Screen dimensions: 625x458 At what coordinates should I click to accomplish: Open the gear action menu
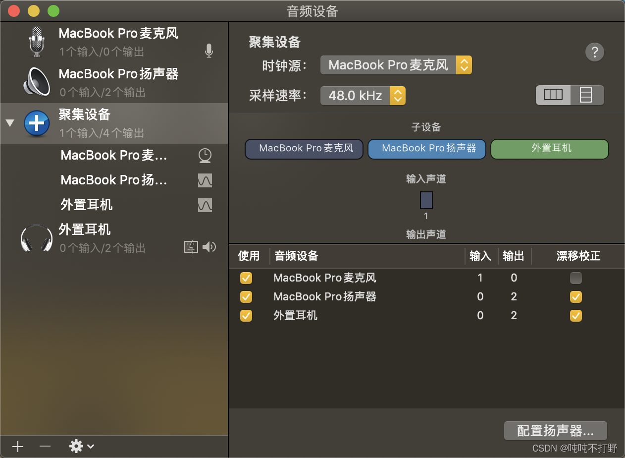[82, 447]
